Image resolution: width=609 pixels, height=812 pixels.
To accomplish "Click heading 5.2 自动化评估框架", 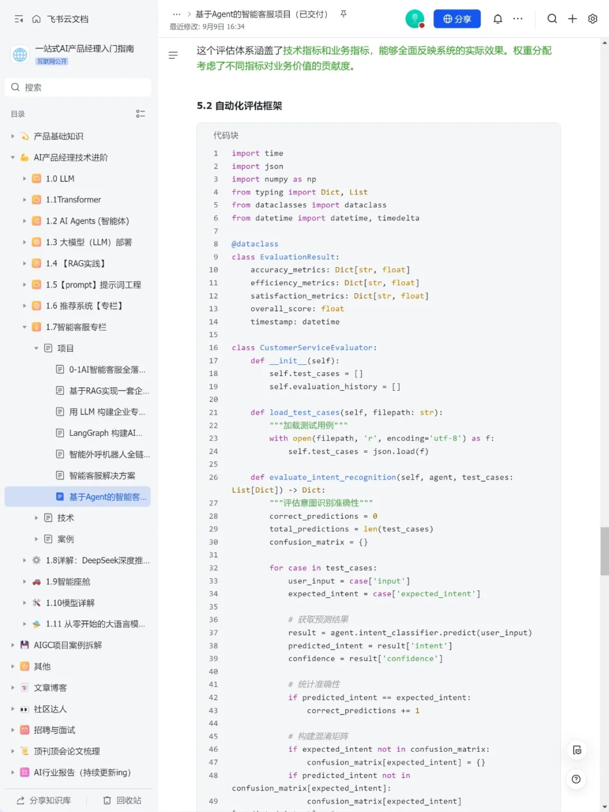I will click(x=239, y=105).
